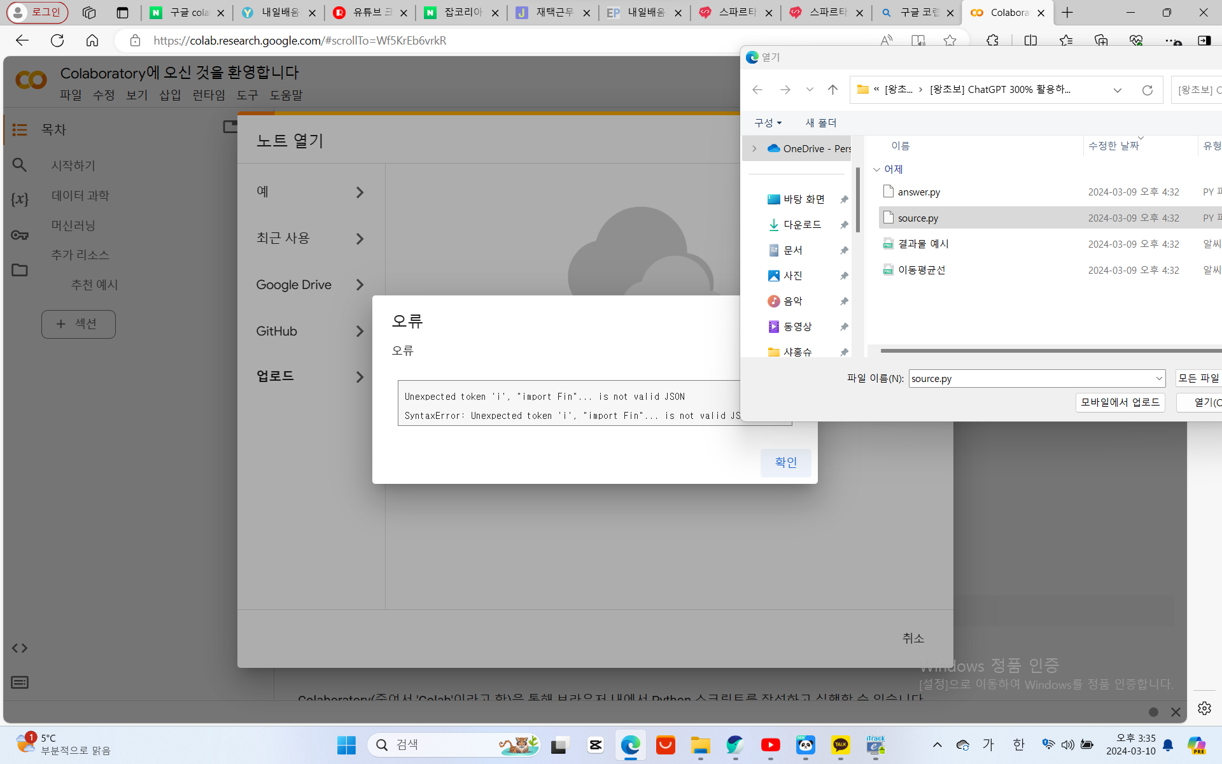Click the browser home icon
1222x764 pixels.
click(92, 41)
